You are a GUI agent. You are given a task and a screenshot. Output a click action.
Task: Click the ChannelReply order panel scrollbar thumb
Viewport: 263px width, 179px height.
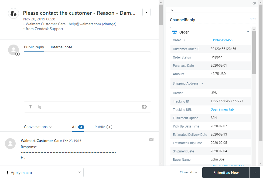click(254, 53)
